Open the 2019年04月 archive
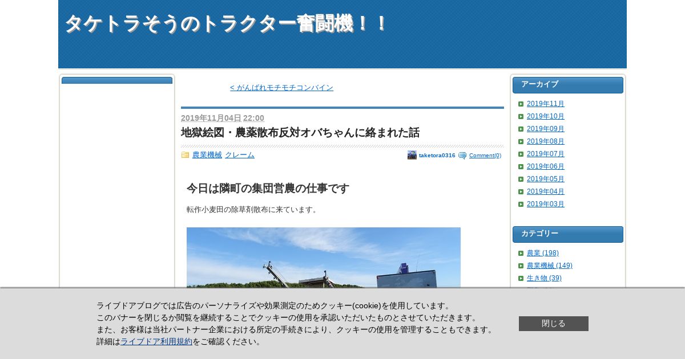The width and height of the screenshot is (685, 359). click(546, 191)
